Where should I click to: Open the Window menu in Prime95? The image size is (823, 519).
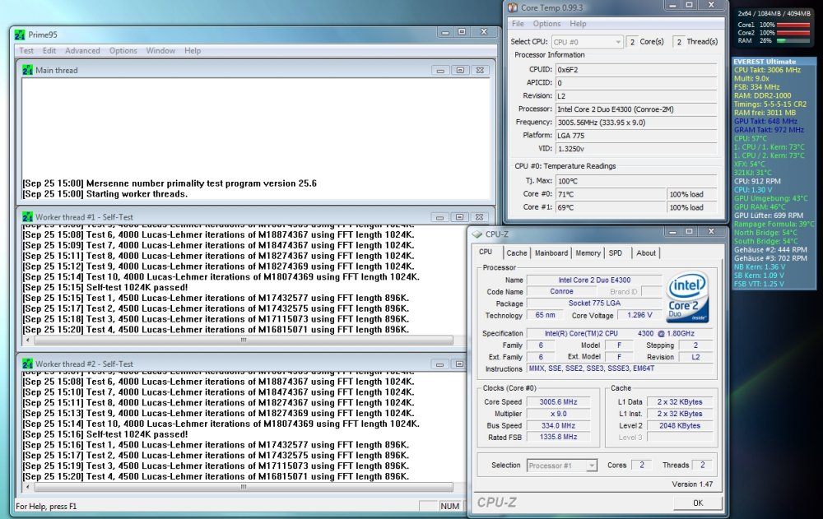[x=160, y=50]
